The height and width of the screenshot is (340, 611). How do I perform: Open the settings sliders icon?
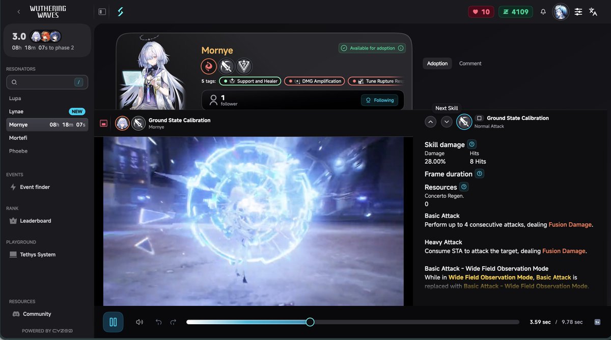point(578,12)
